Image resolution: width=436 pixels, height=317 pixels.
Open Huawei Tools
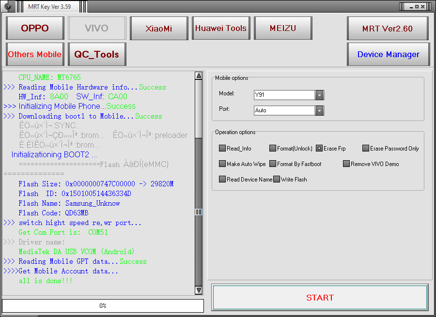click(x=221, y=28)
